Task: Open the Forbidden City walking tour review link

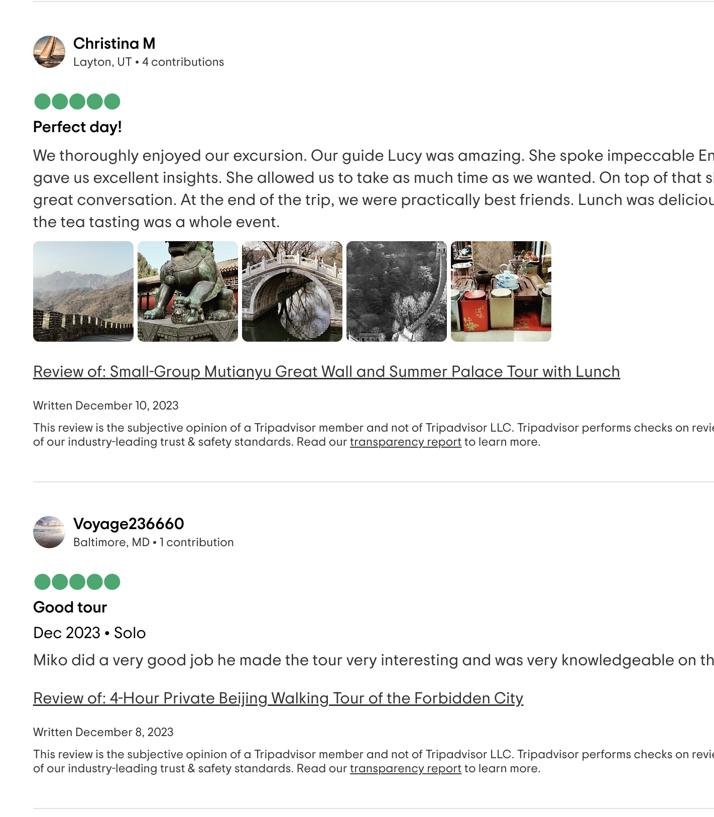Action: coord(278,698)
